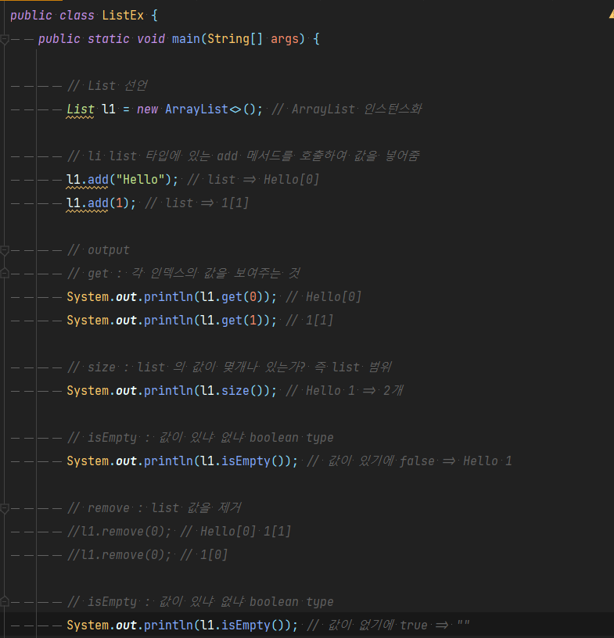
Task: Click the underlined List type in declaration
Action: point(81,109)
